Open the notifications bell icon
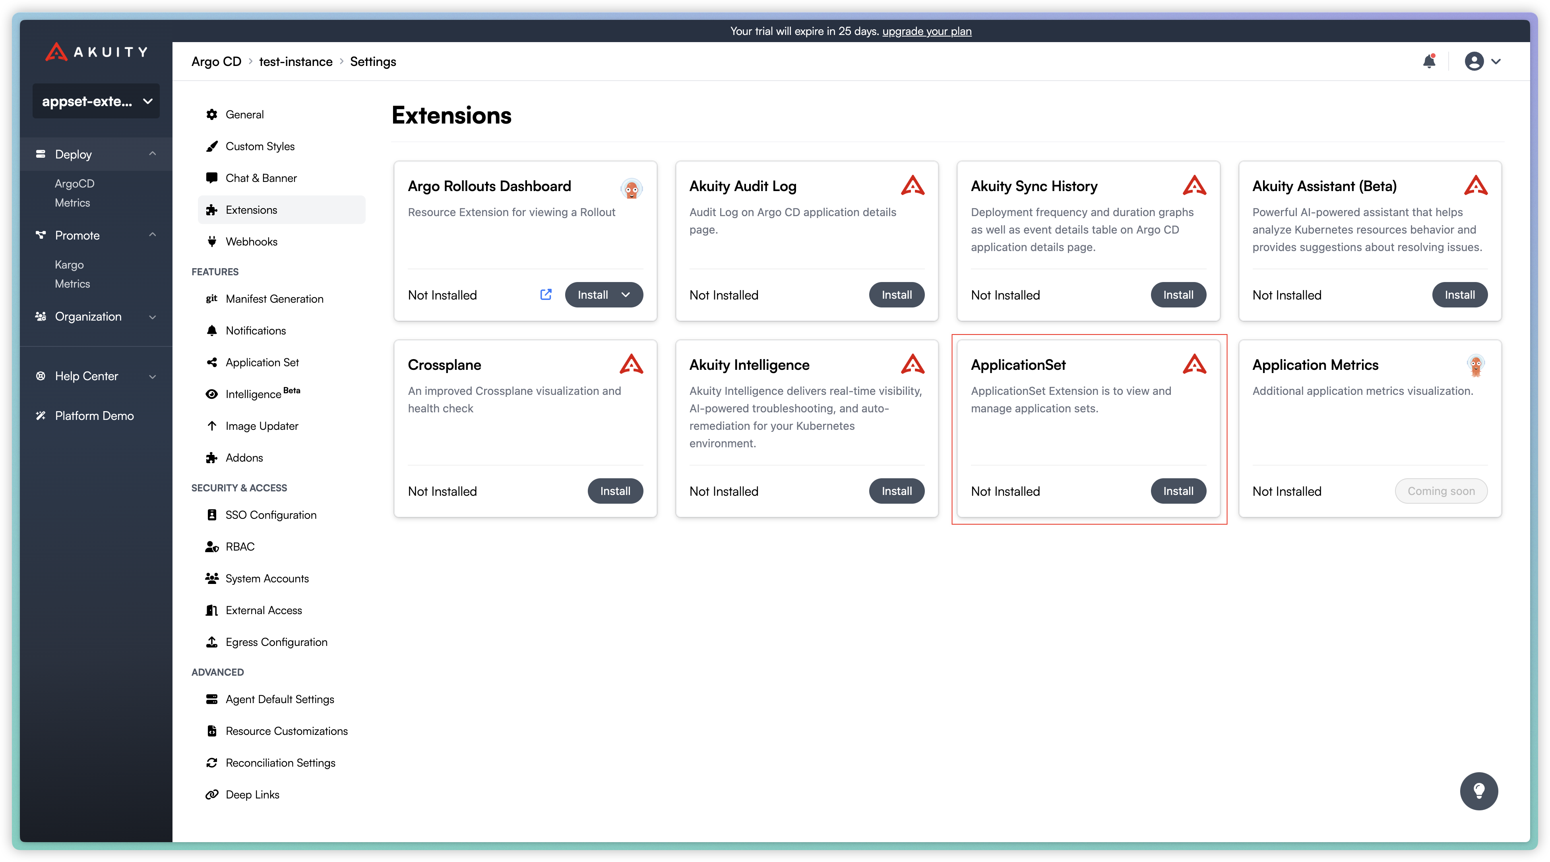Image resolution: width=1550 pixels, height=862 pixels. pyautogui.click(x=1429, y=61)
